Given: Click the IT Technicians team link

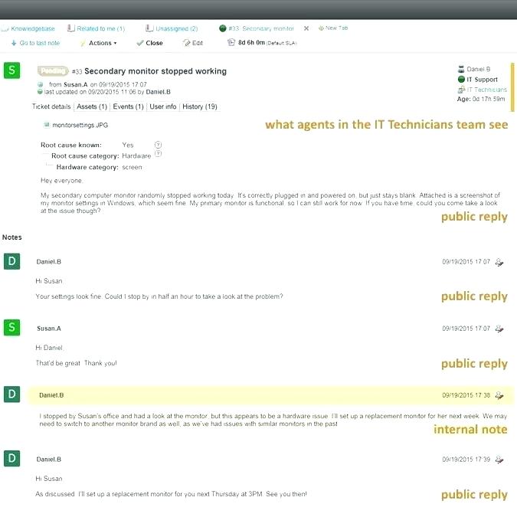Looking at the screenshot, I should (x=486, y=90).
